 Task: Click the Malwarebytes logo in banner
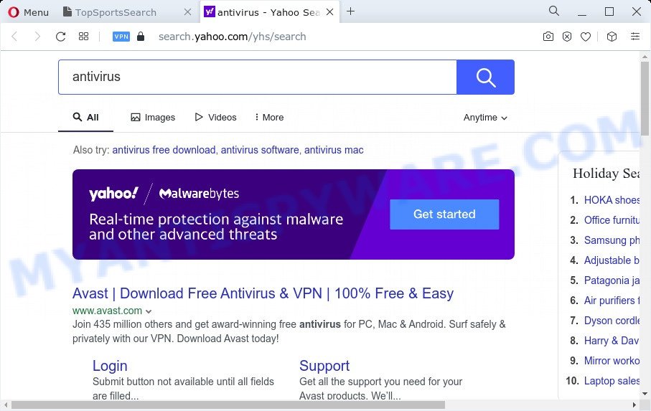click(199, 193)
